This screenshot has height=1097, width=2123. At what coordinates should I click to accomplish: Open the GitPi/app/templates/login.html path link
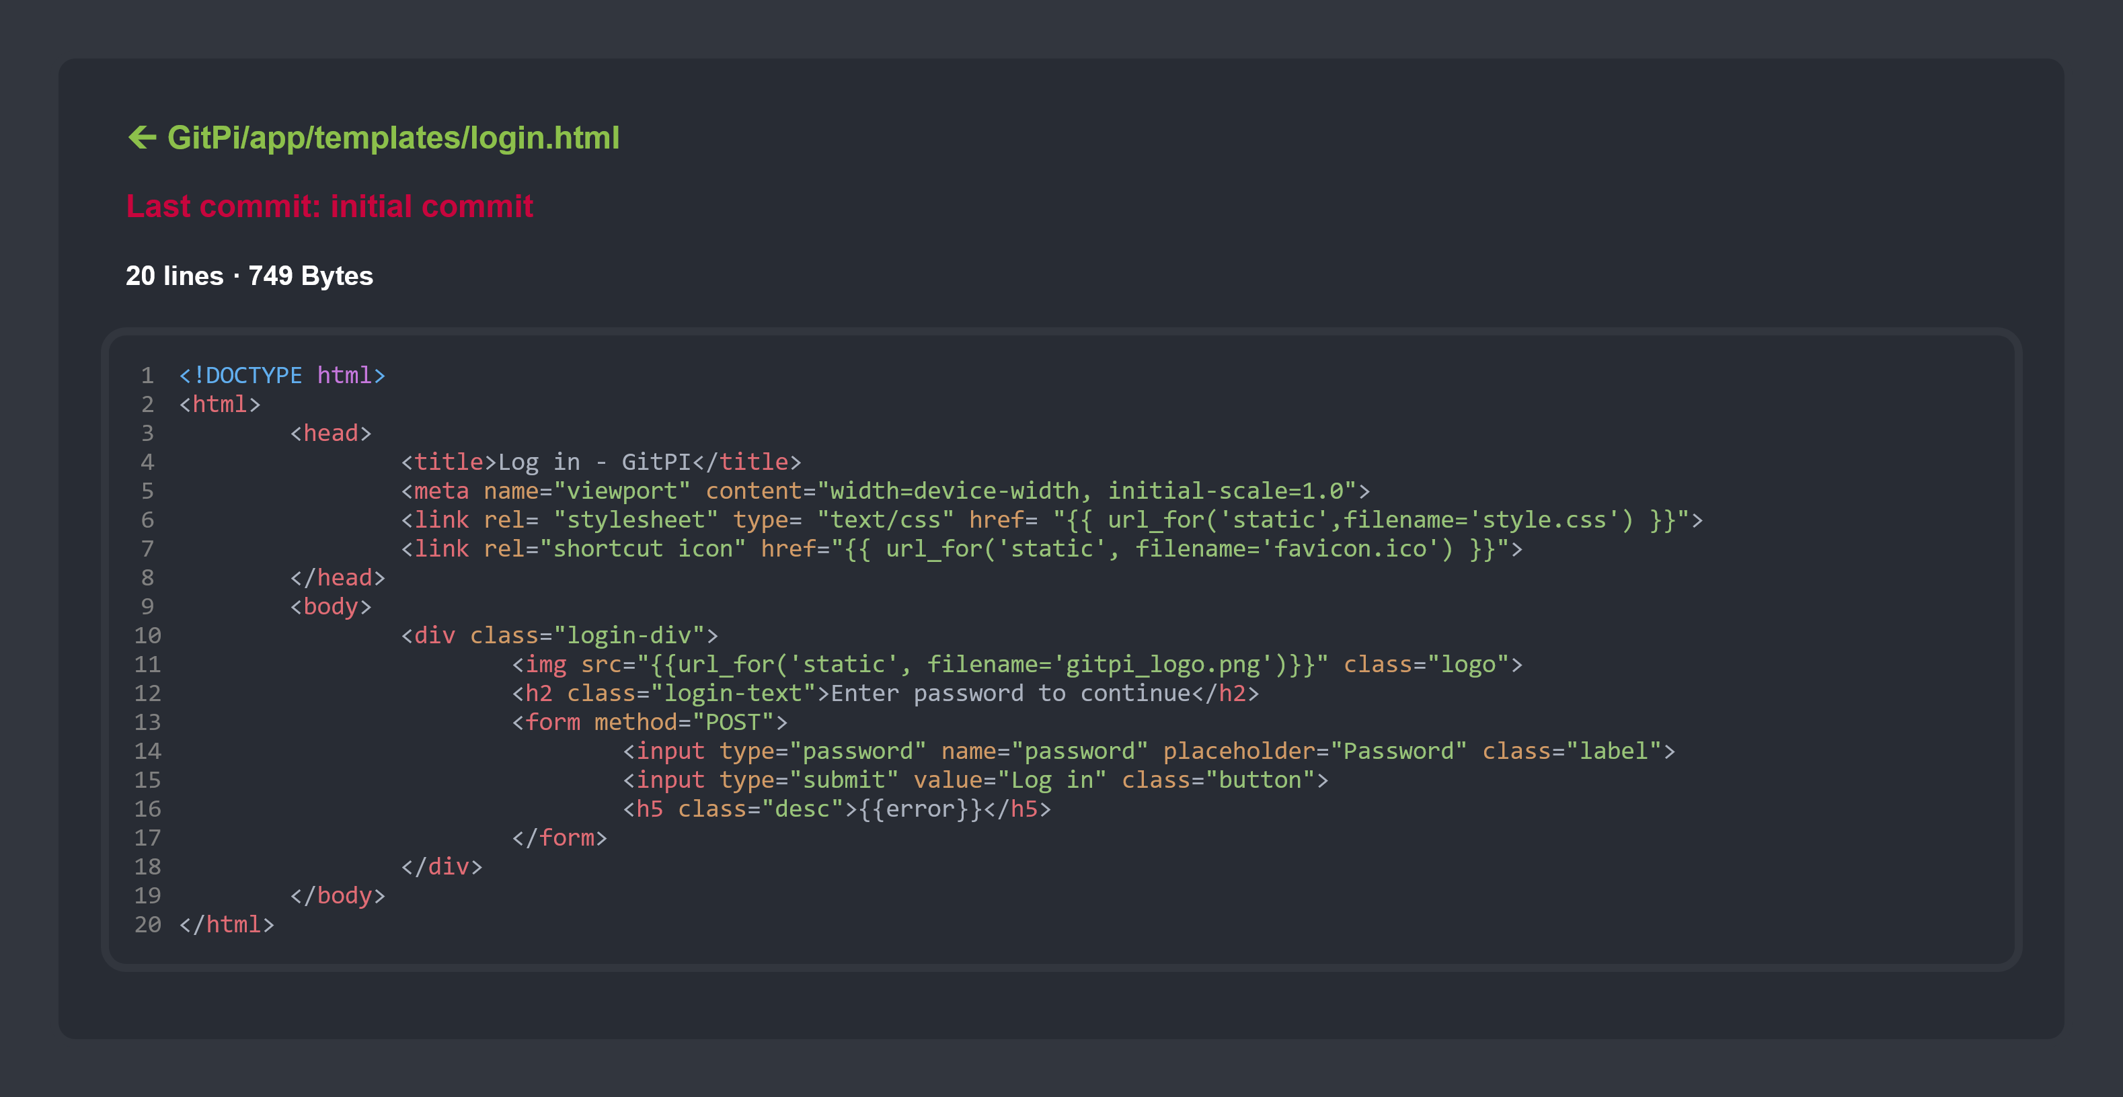tap(393, 138)
